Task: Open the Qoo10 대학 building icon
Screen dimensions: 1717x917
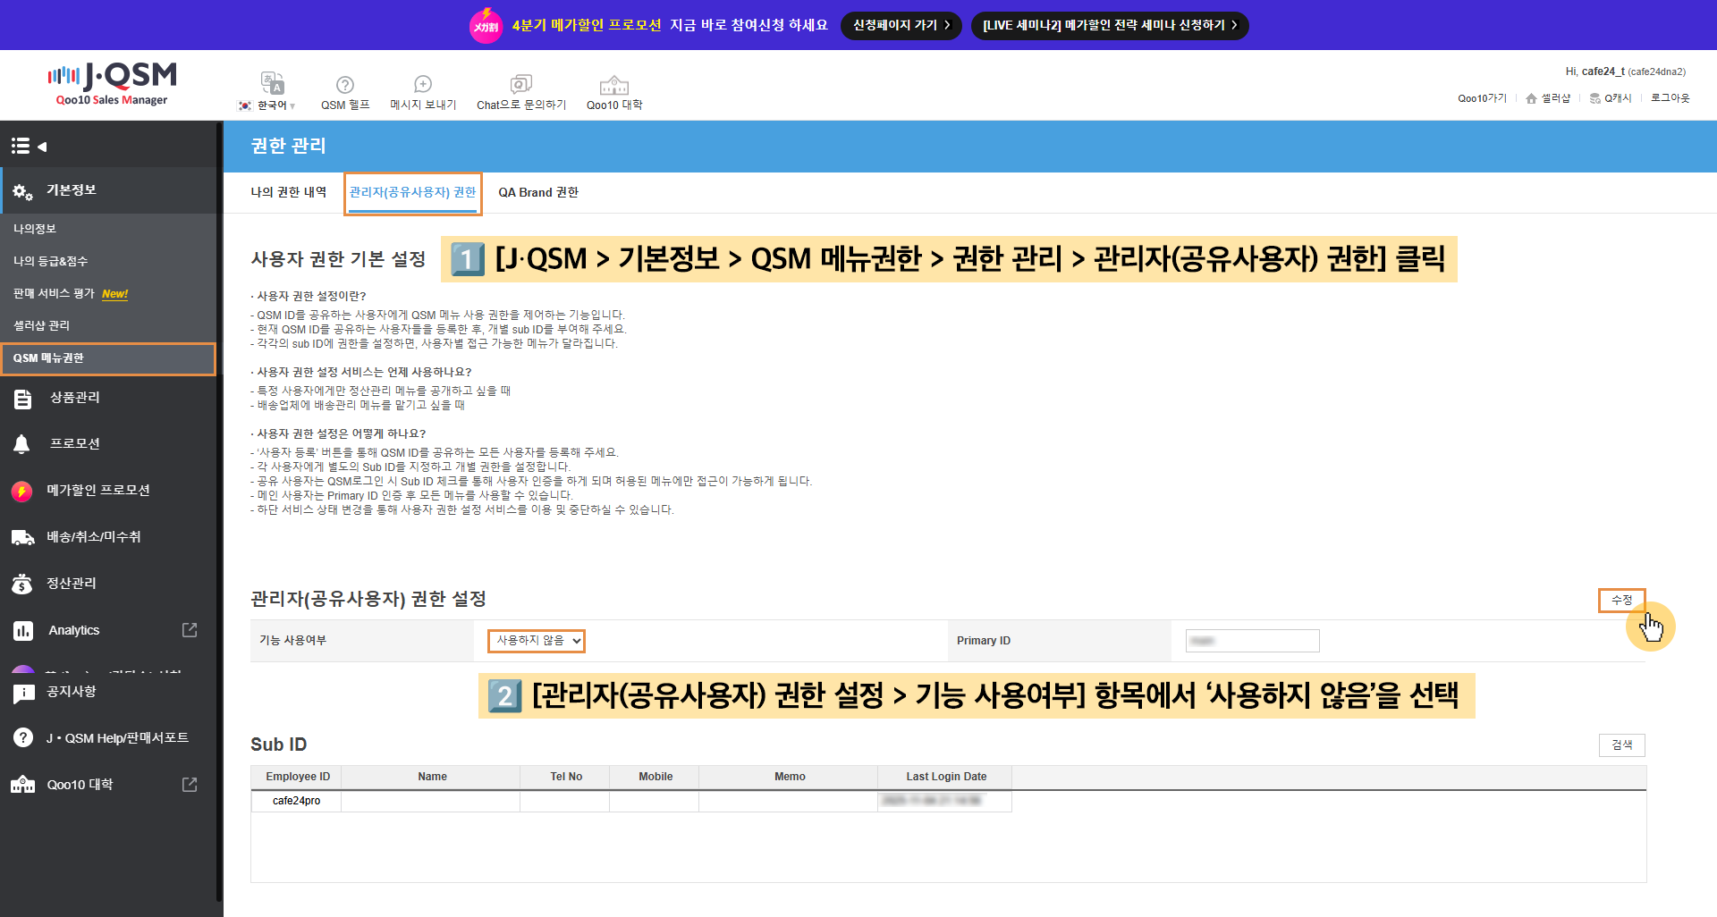Action: pos(614,85)
